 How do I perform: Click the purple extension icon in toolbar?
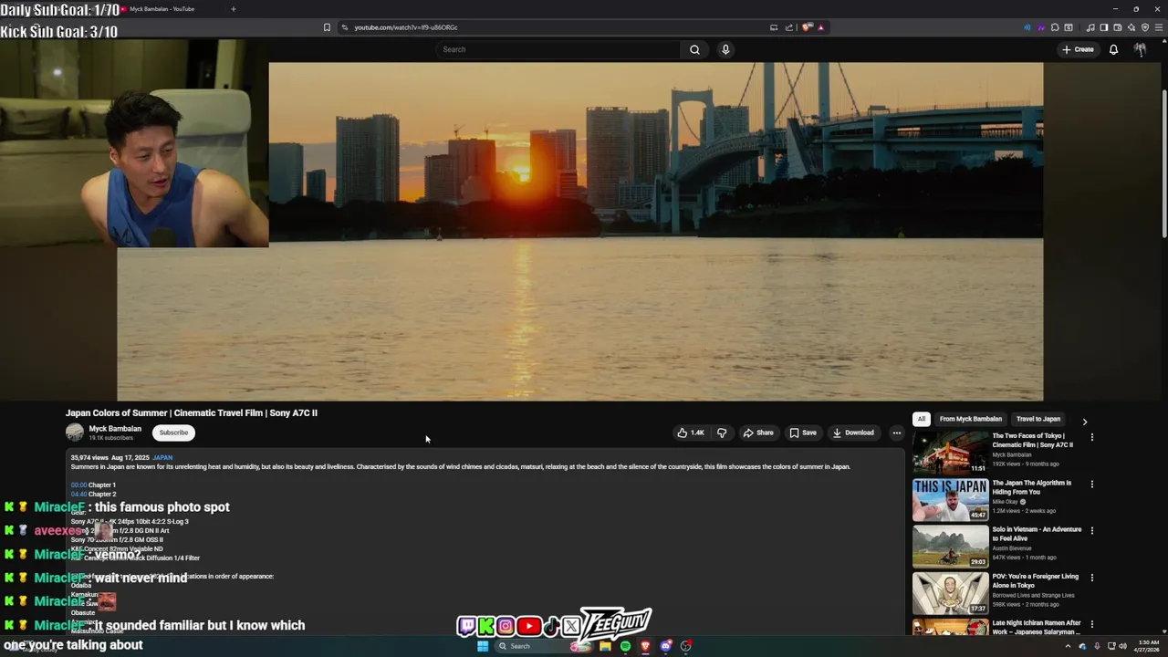point(1041,27)
